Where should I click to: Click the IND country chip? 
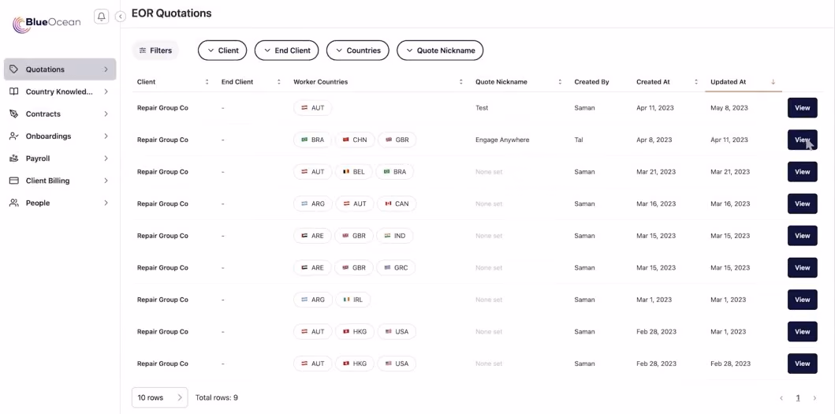tap(394, 236)
